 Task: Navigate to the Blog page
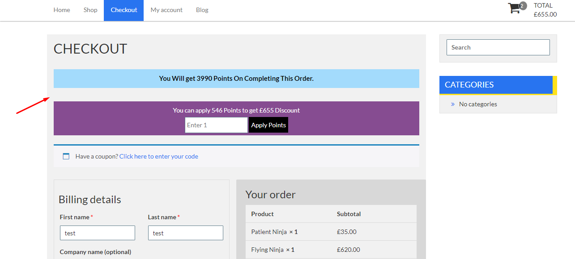[202, 10]
